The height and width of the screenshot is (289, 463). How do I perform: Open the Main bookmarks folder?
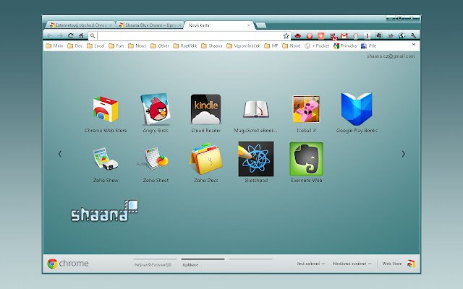click(55, 46)
